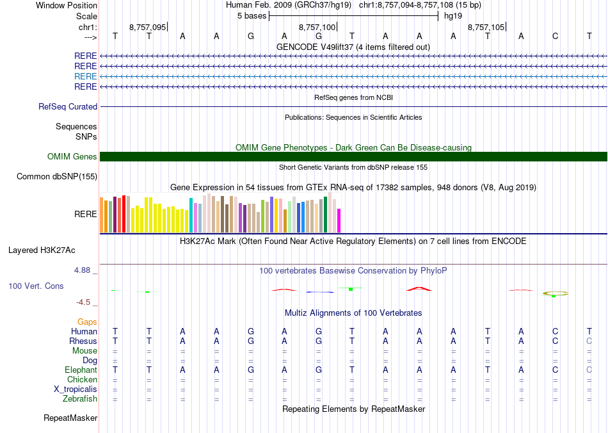Viewport: 608px width, 433px height.
Task: Open the OMIM Genes track label
Action: click(72, 157)
